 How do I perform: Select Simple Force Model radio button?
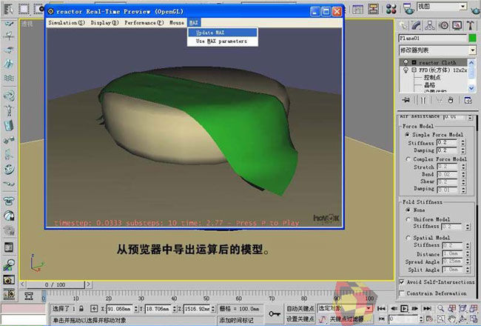point(408,135)
